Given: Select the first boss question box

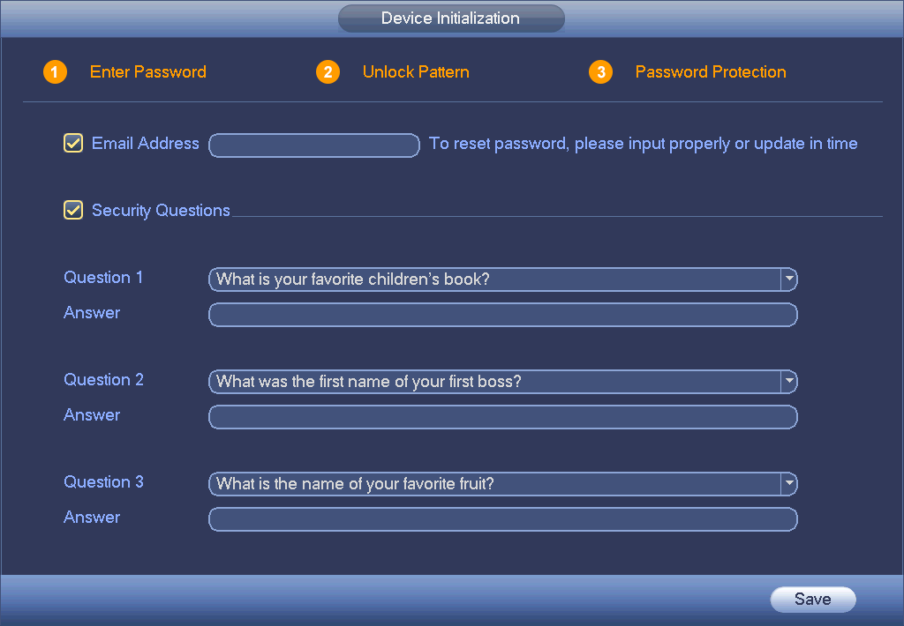Looking at the screenshot, I should point(494,382).
